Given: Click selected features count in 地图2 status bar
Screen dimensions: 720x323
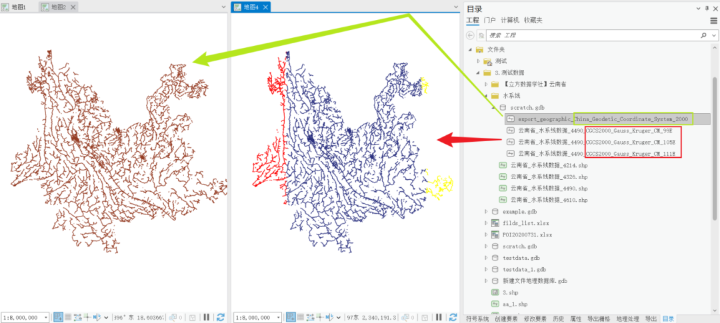Looking at the screenshot, I should point(176,317).
